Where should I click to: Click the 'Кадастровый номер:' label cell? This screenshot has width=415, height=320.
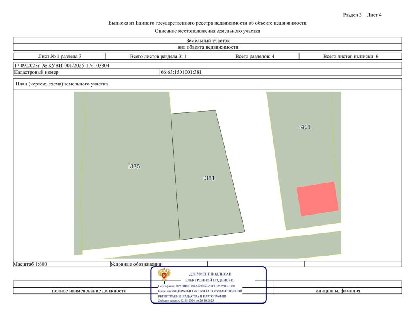click(x=37, y=72)
